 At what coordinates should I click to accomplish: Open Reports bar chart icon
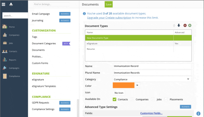5,60
